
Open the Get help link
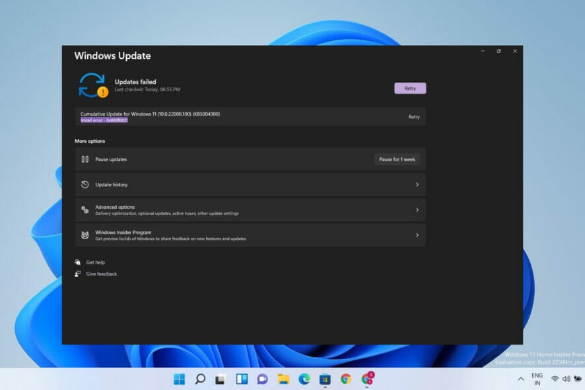pyautogui.click(x=95, y=262)
